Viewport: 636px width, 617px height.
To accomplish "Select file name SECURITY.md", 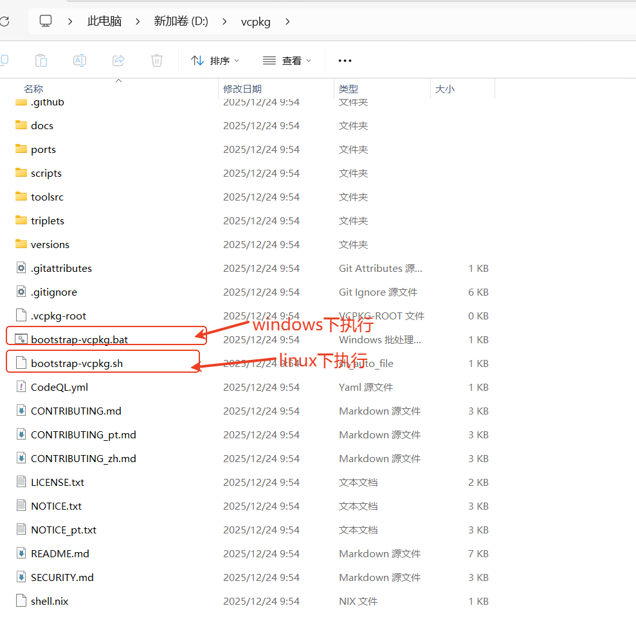I will click(62, 578).
